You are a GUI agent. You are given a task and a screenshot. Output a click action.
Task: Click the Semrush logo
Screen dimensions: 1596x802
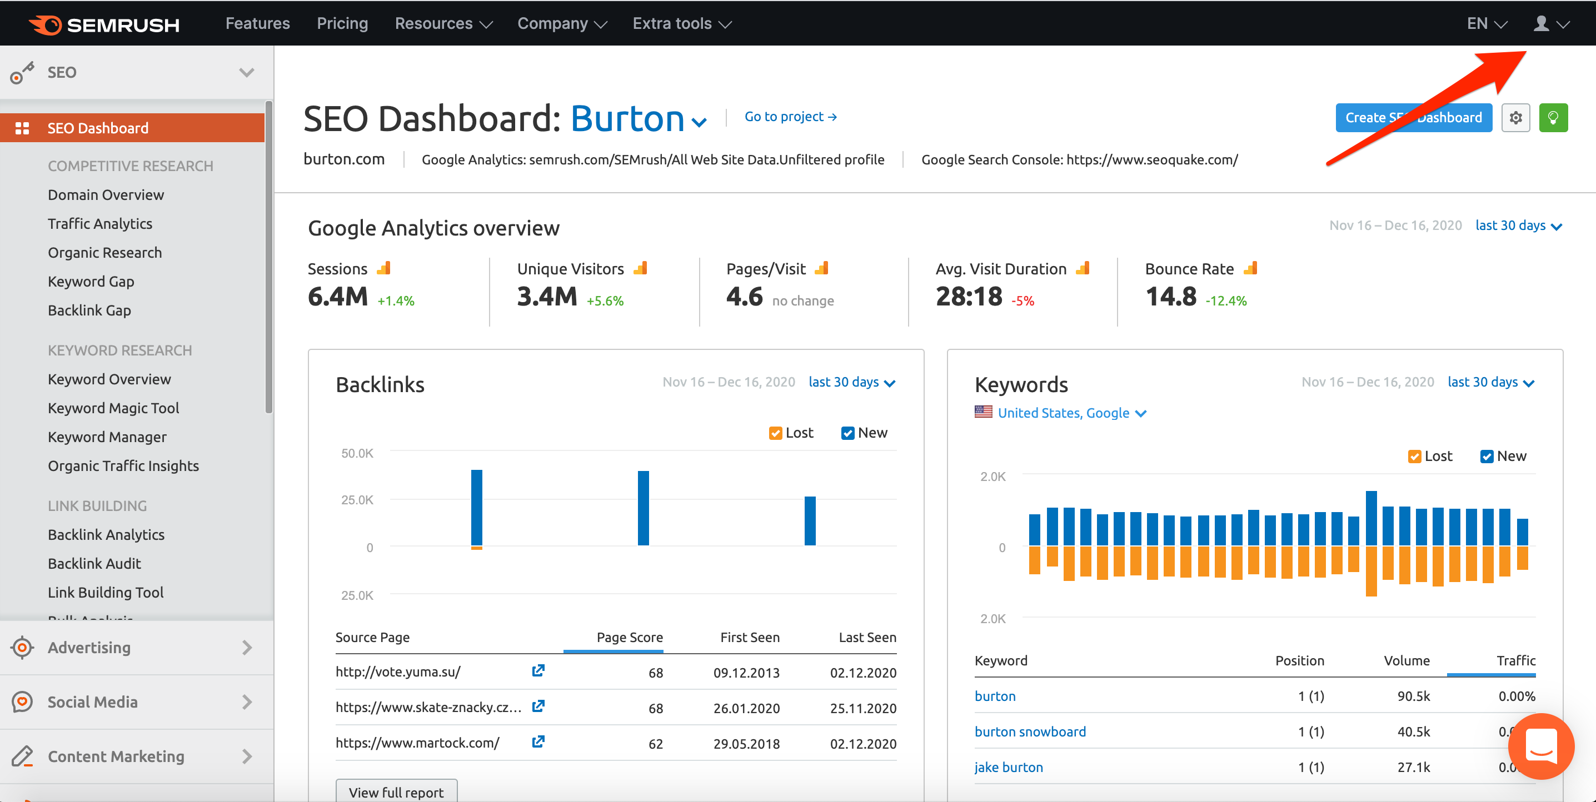104,24
